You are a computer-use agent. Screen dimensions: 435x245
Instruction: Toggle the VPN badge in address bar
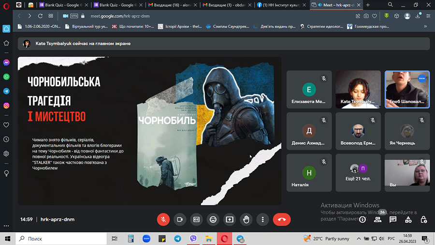[x=74, y=16]
